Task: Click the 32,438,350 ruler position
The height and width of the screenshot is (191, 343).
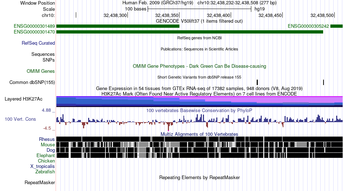Action: (167, 15)
